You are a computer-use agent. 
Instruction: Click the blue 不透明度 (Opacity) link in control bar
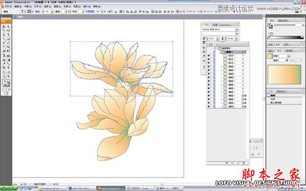90,12
